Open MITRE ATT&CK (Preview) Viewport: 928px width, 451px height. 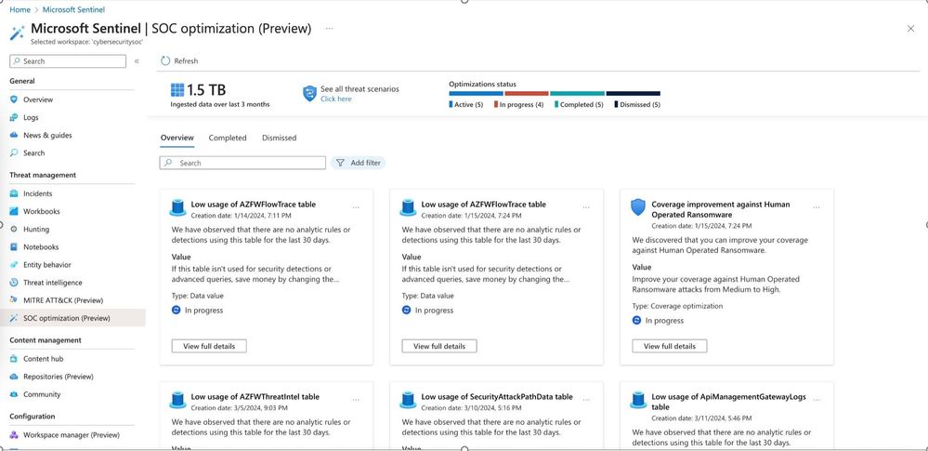pyautogui.click(x=63, y=300)
